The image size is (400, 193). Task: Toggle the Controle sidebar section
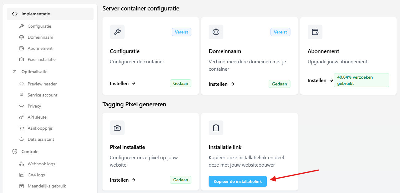(x=30, y=152)
